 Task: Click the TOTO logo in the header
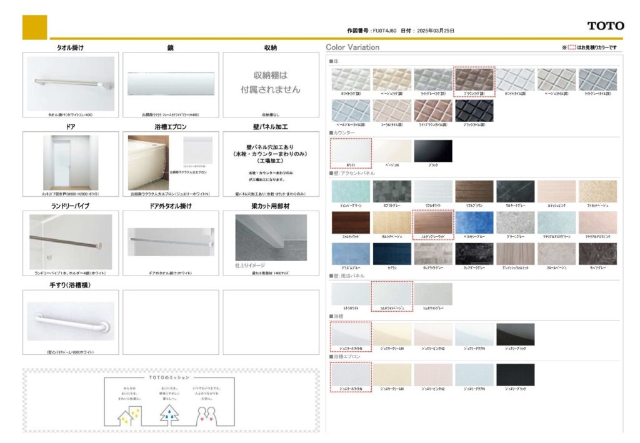(605, 26)
